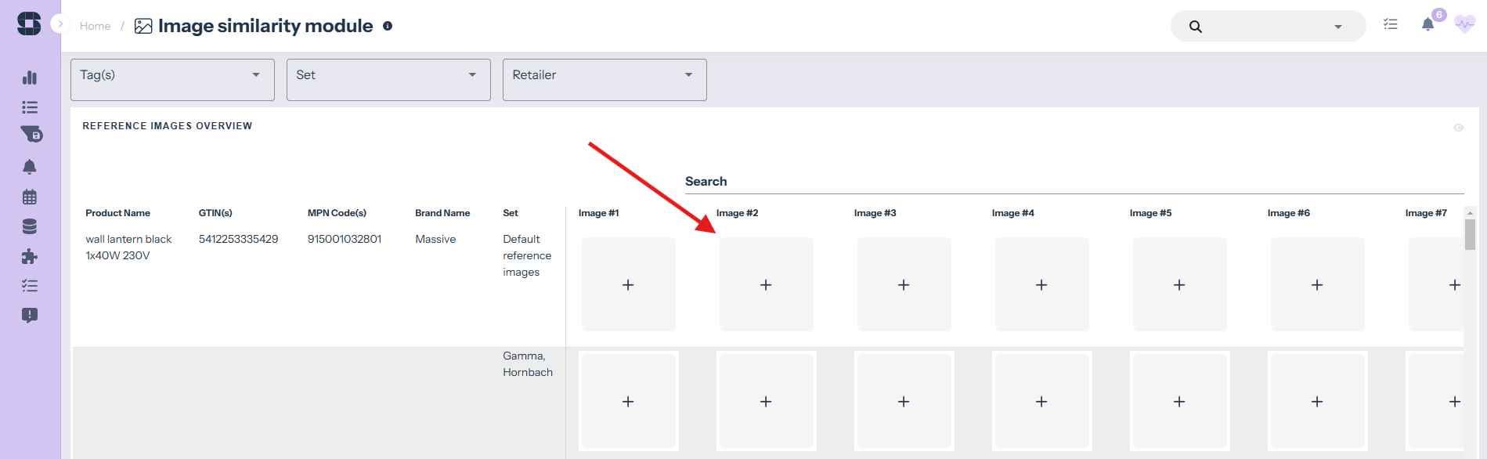Click the Search field above the image columns

point(1073,182)
